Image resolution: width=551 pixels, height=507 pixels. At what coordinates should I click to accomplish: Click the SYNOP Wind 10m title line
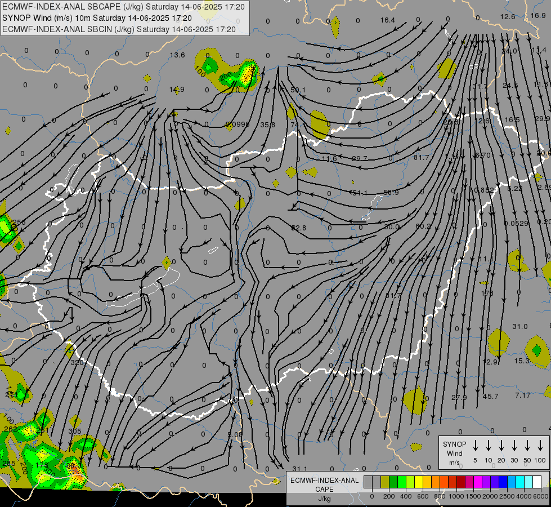[97, 18]
